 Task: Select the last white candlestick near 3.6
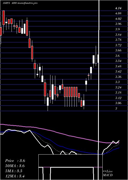point(98,59)
